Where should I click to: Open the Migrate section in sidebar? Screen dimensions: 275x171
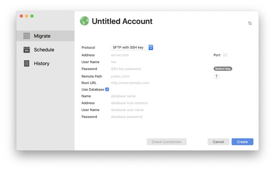[x=45, y=36]
